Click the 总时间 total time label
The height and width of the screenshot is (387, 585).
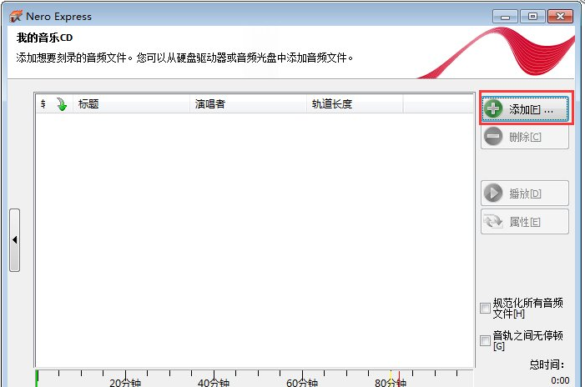(x=547, y=364)
